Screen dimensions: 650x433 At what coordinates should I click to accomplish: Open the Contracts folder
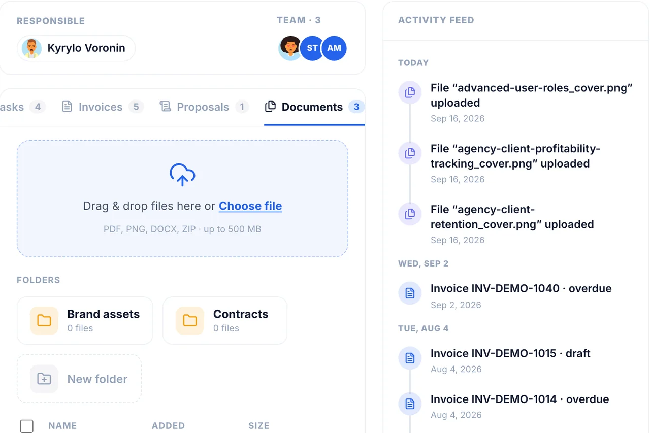225,320
